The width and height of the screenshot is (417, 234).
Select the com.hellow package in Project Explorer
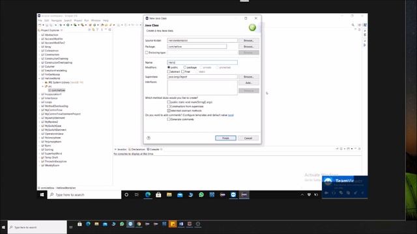click(57, 90)
